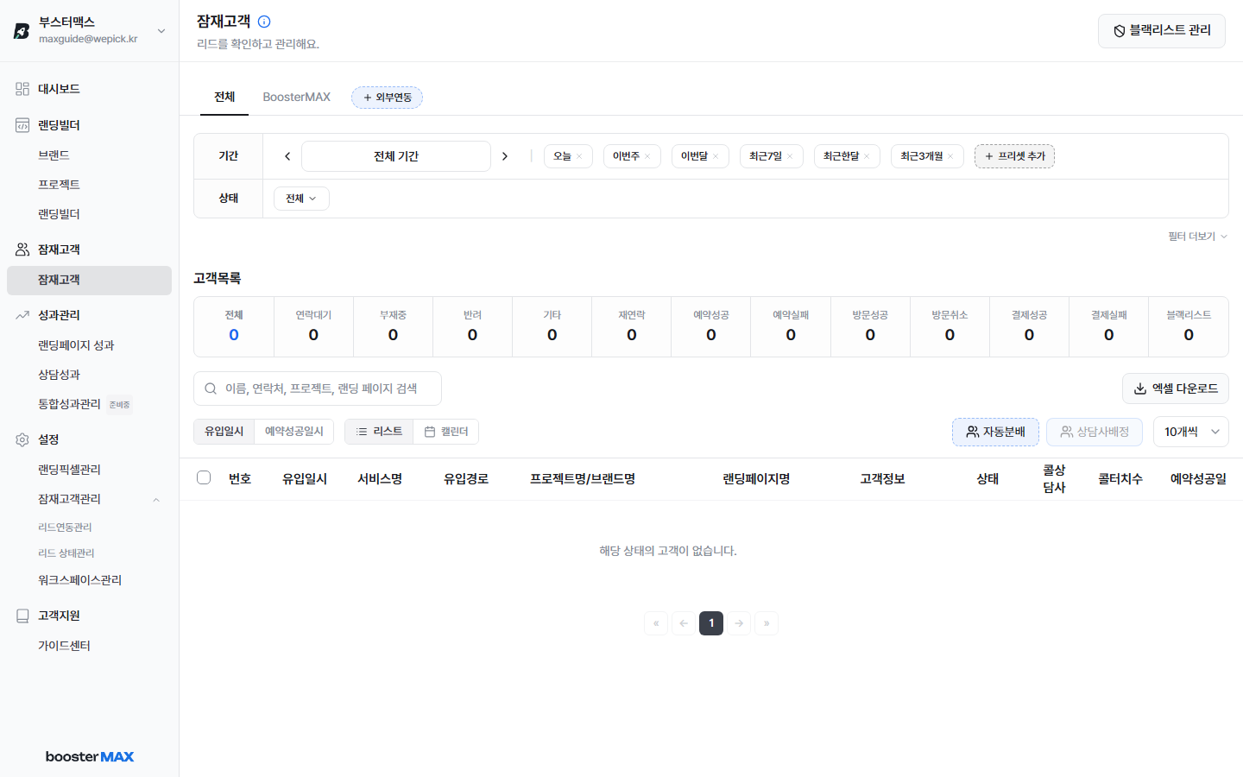Image resolution: width=1243 pixels, height=777 pixels.
Task: Select the 블랙리스트 status card
Action: coord(1189,327)
